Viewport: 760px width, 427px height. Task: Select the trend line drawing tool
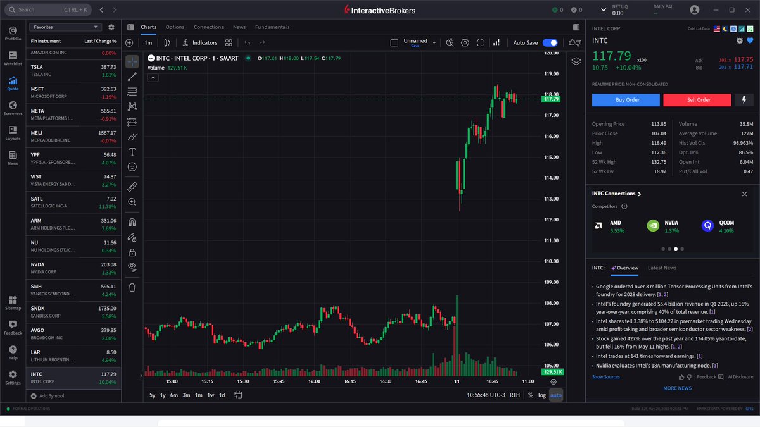[x=132, y=77]
